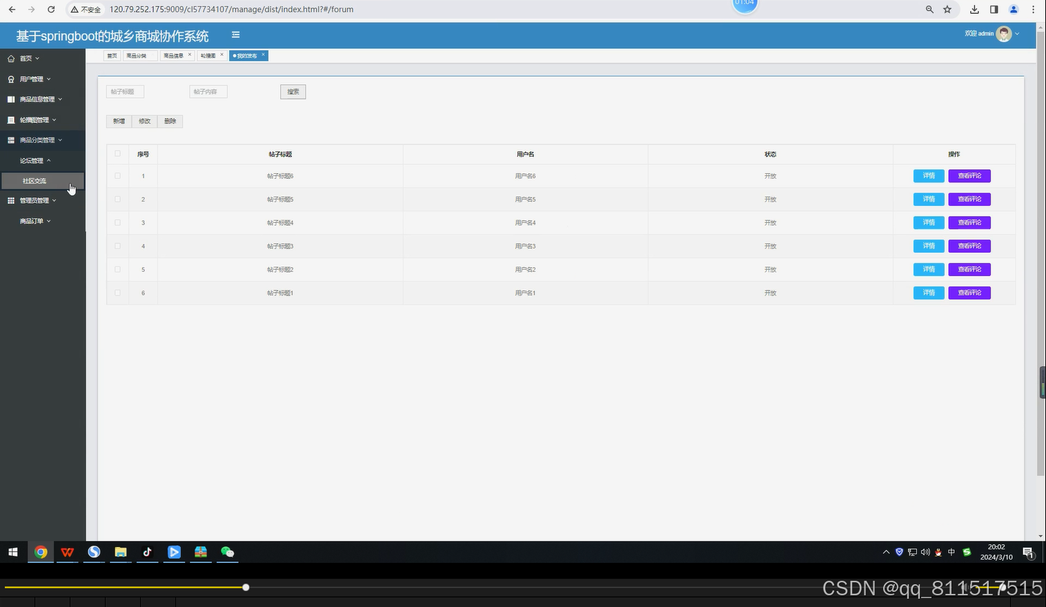The image size is (1046, 607).
Task: Check the box for row 帖子标题3
Action: pyautogui.click(x=117, y=246)
